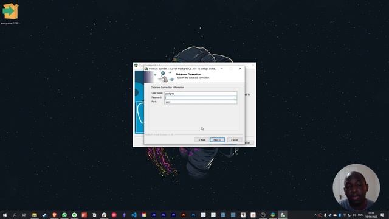Click the Bluetooth tray icon
This screenshot has height=219, width=389.
pyautogui.click(x=340, y=215)
